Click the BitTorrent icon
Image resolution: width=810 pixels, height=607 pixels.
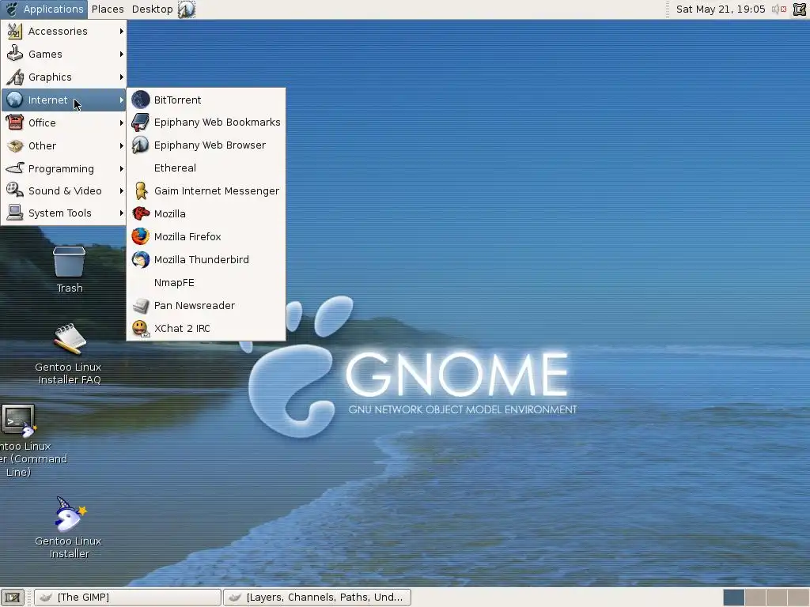coord(141,100)
